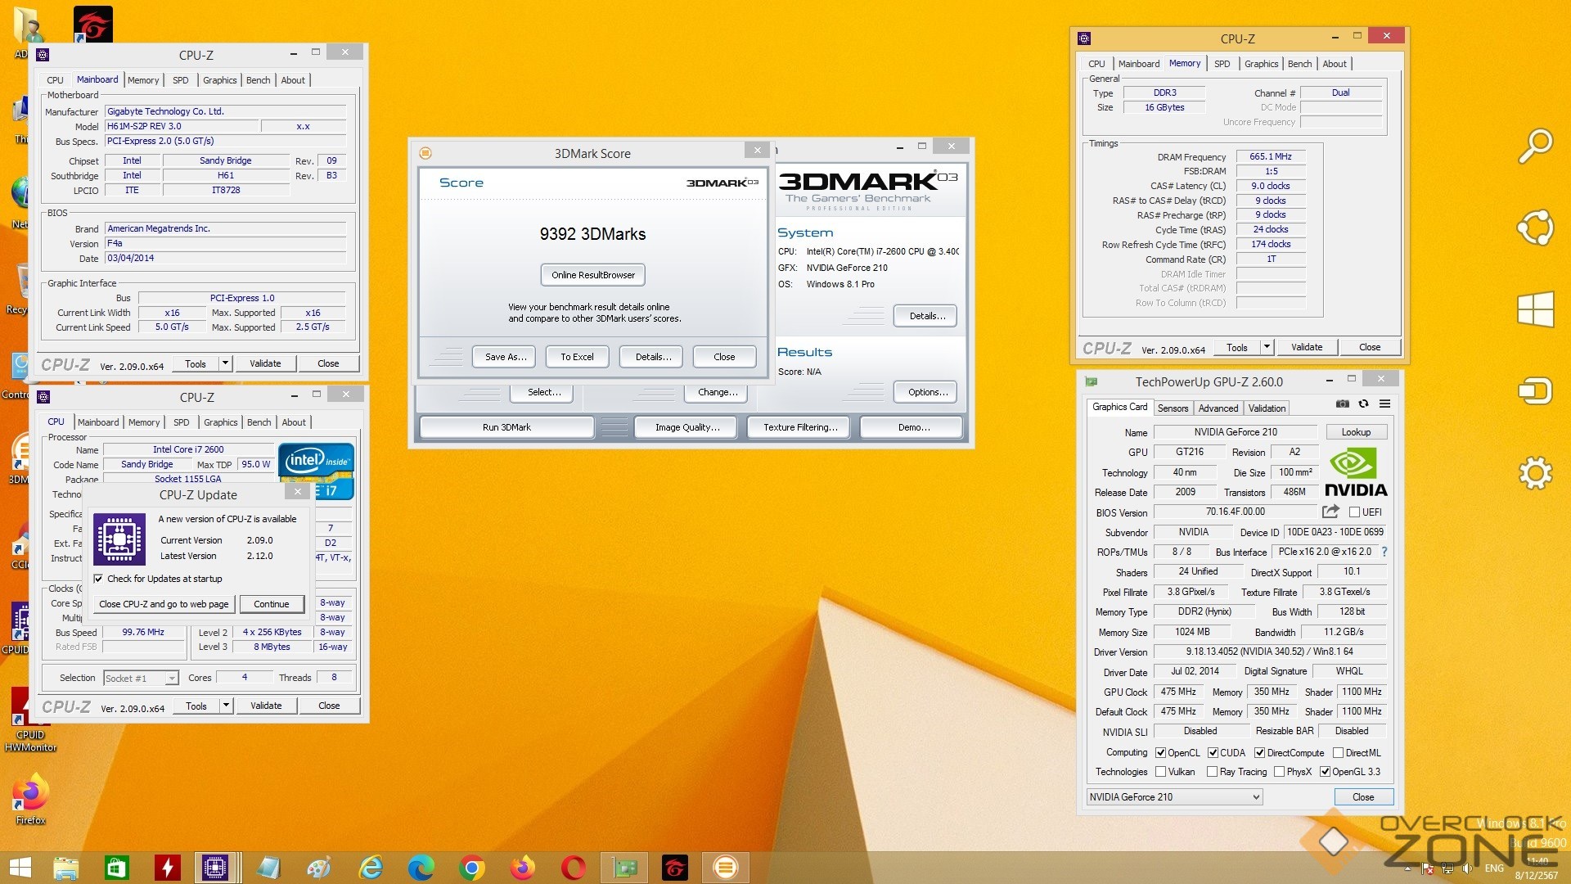Click the BIOS version share/export icon
This screenshot has width=1571, height=884.
pyautogui.click(x=1330, y=512)
